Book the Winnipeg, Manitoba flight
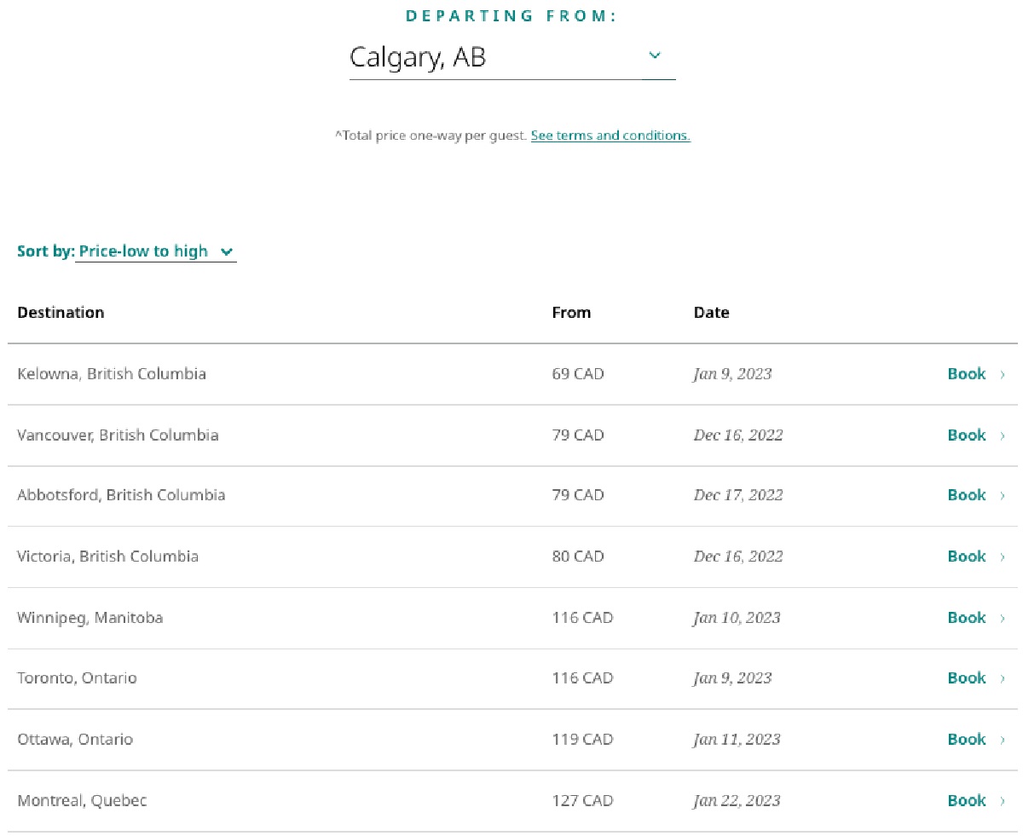Viewport: 1023px width, 836px height. pyautogui.click(x=977, y=618)
